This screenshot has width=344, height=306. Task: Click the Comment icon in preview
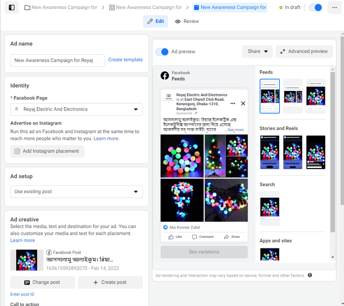click(195, 237)
